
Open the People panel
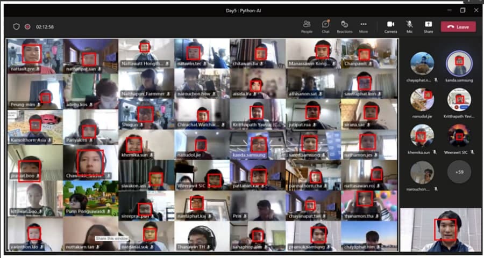[x=307, y=26]
